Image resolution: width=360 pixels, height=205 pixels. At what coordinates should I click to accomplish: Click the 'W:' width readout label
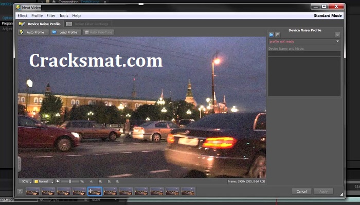(82, 181)
